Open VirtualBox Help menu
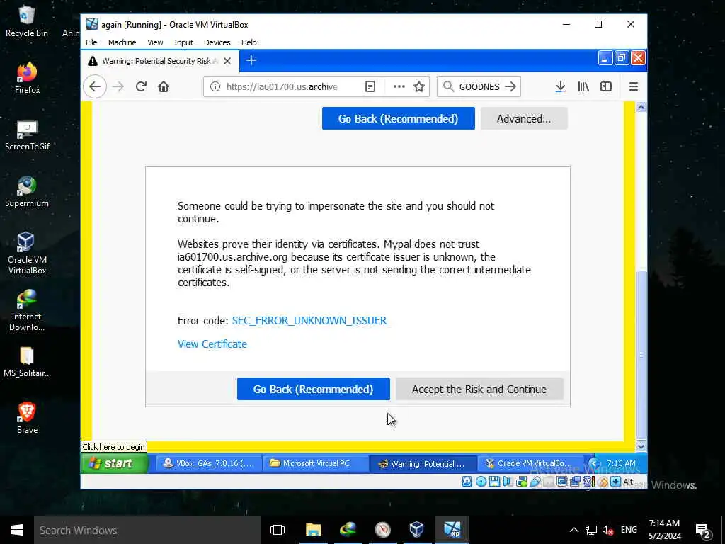 [249, 42]
